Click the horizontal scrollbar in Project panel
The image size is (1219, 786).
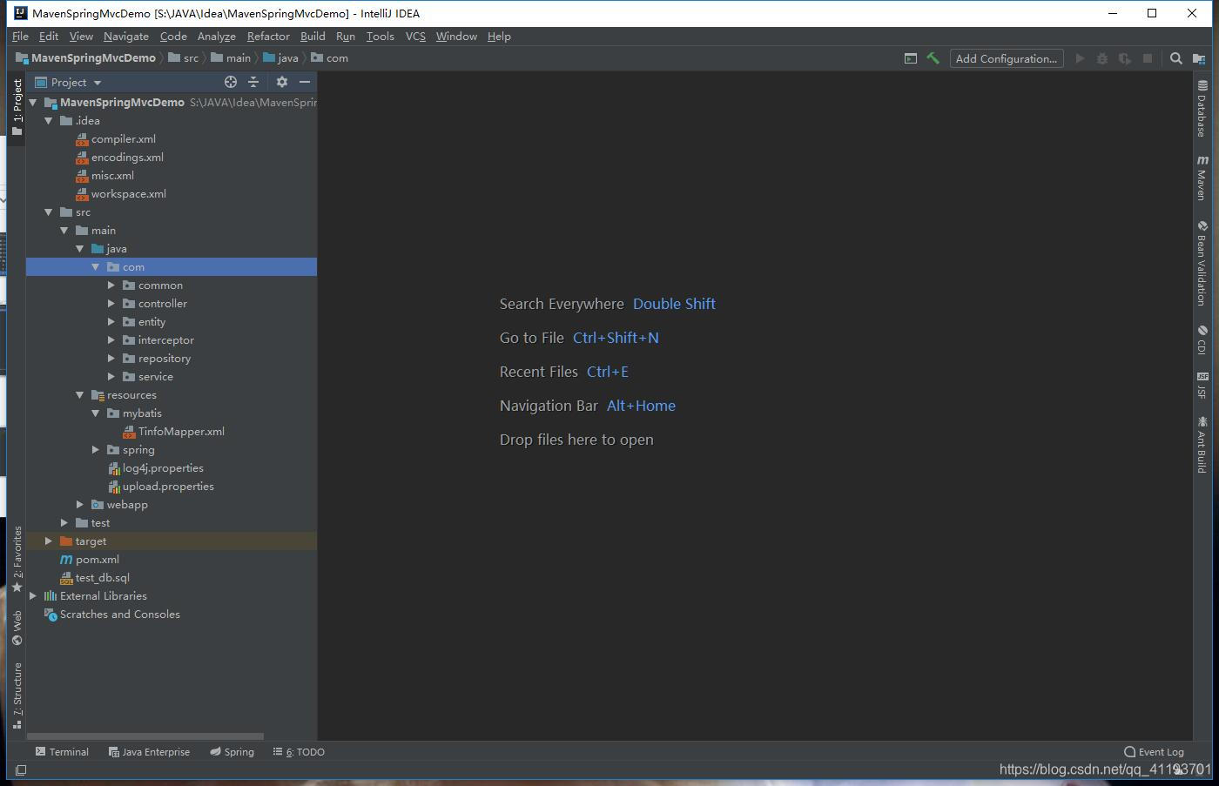(x=145, y=736)
